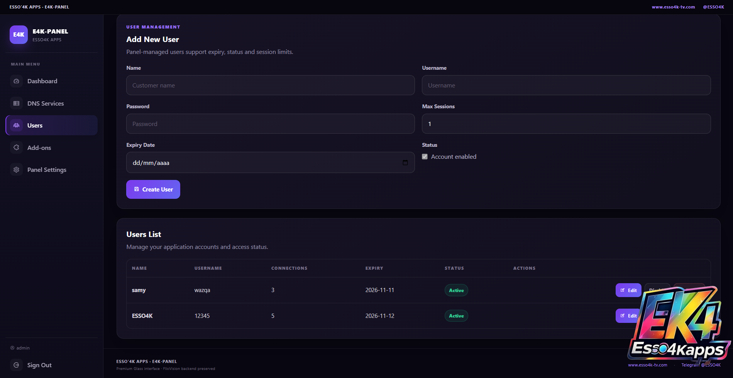The width and height of the screenshot is (733, 378).
Task: Focus the Username input field
Action: 566,85
